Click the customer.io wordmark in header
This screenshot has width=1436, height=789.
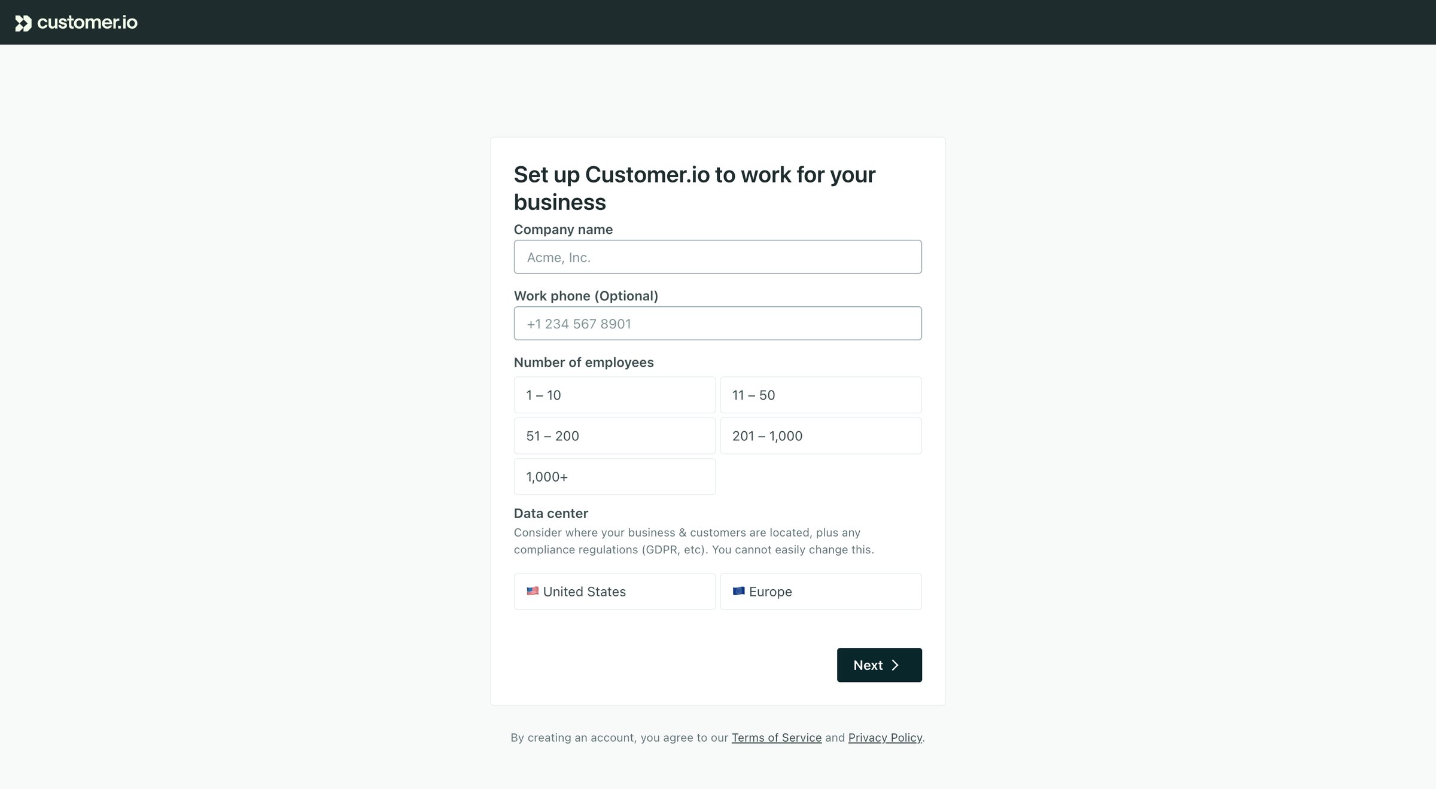[87, 23]
